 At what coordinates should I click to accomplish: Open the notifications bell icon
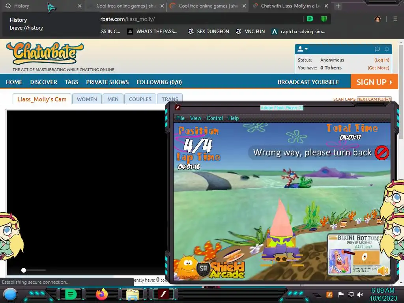click(387, 49)
